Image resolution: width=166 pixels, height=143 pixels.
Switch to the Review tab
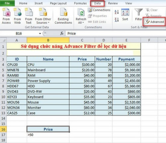[x=113, y=3]
